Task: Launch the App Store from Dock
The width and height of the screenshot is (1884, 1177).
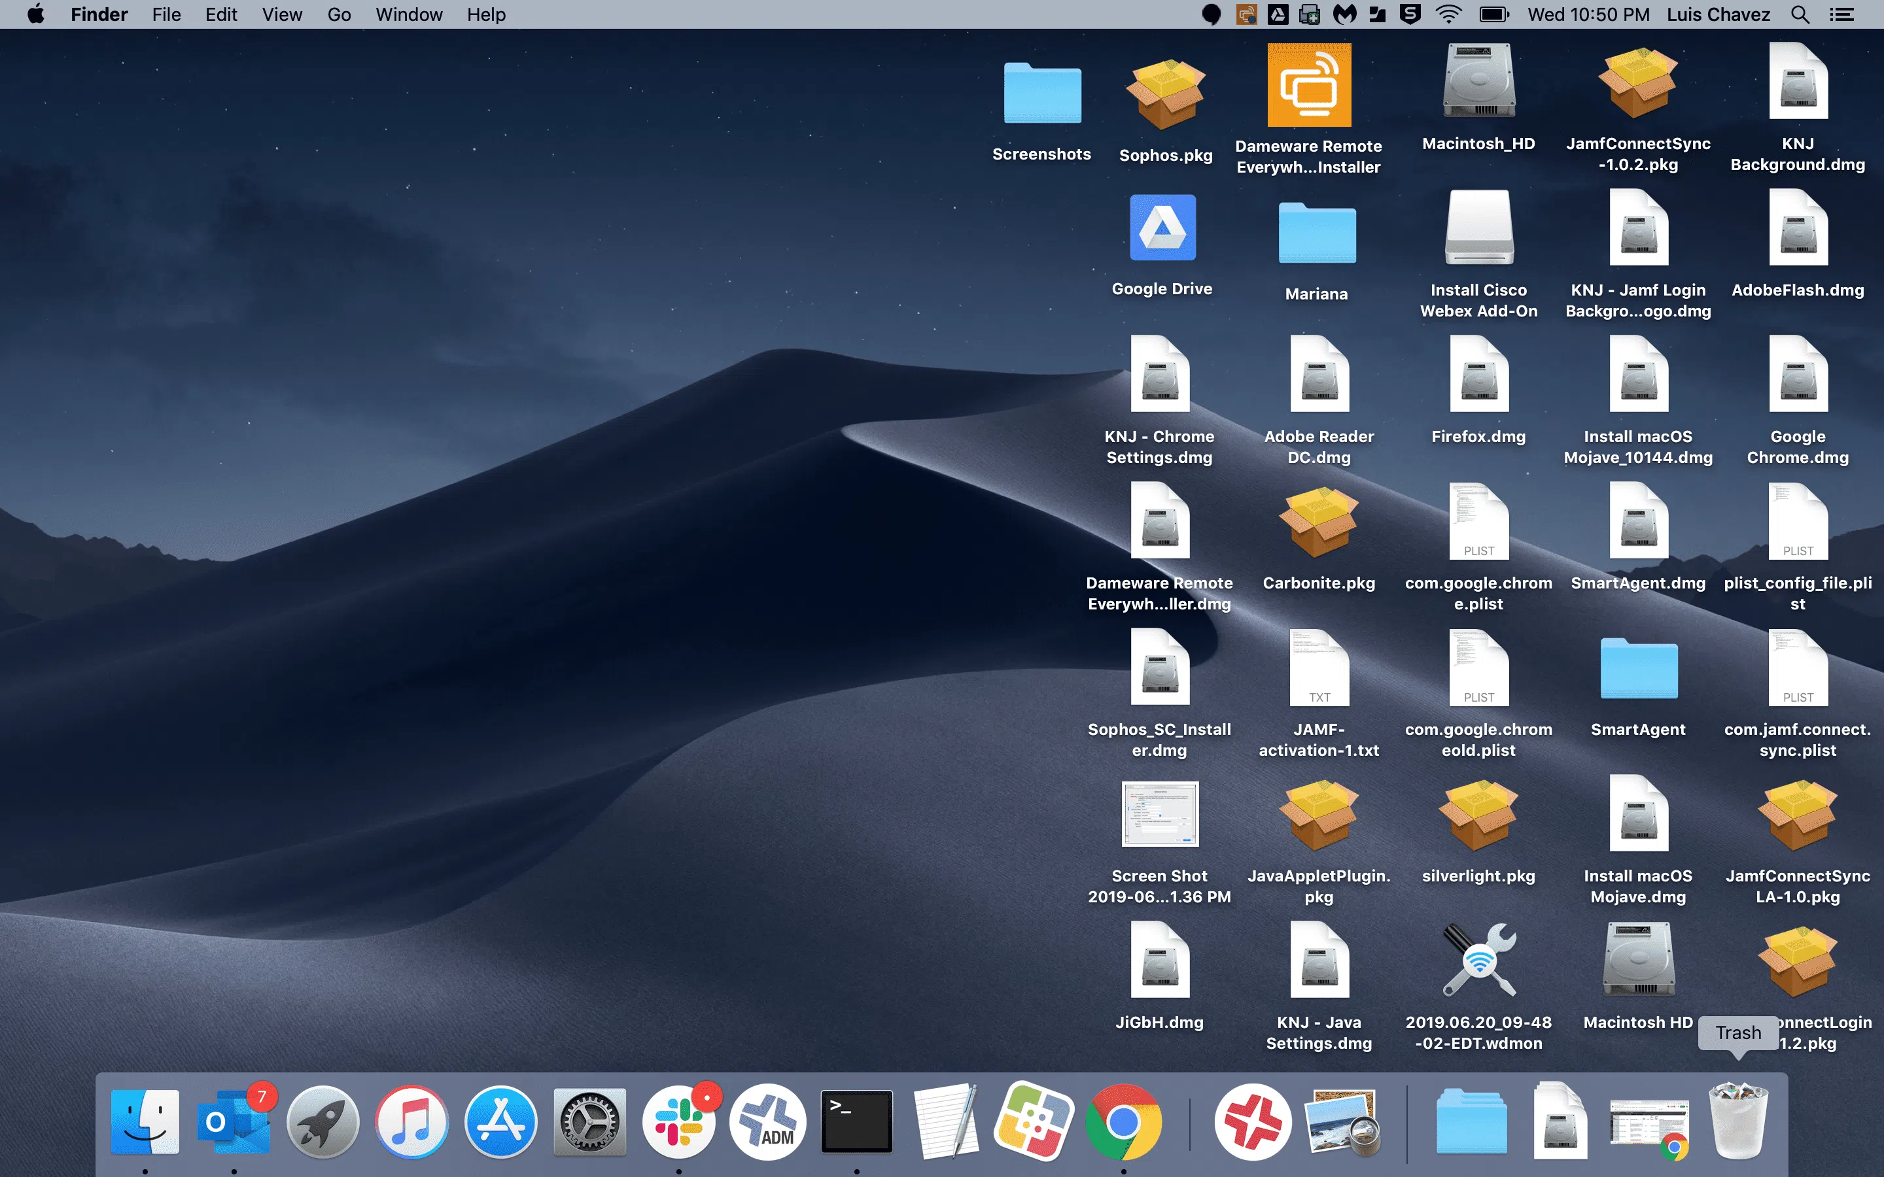Action: [500, 1123]
